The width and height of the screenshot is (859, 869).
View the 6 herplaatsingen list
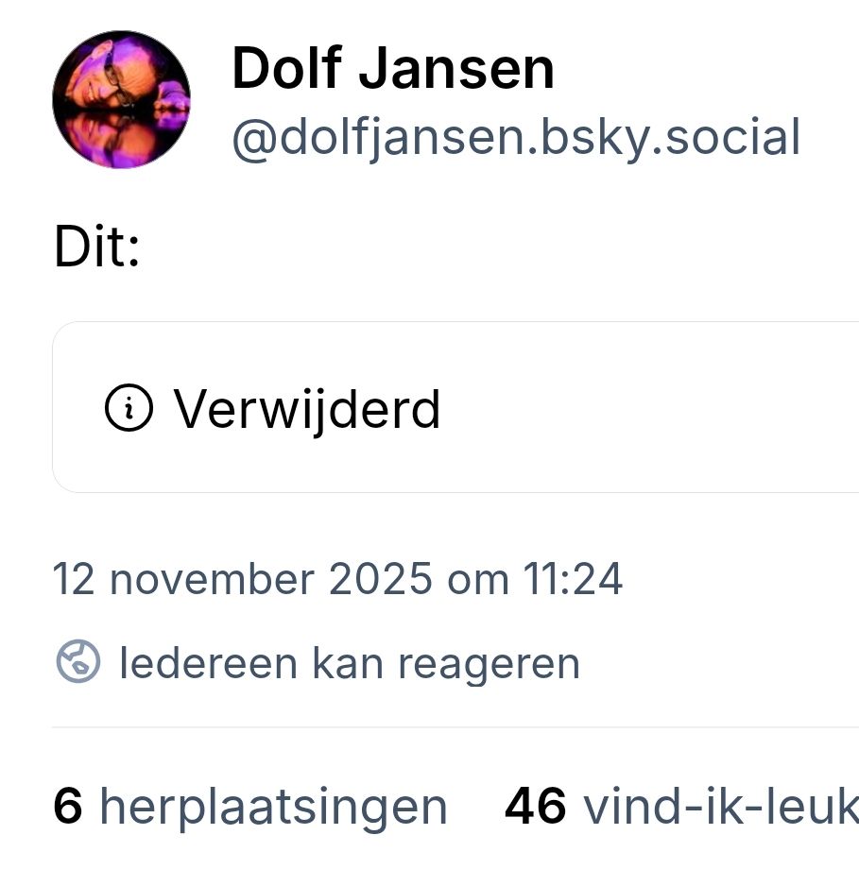[250, 807]
